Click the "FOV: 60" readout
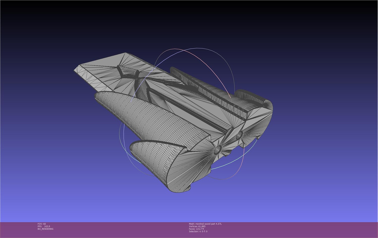 point(42,224)
